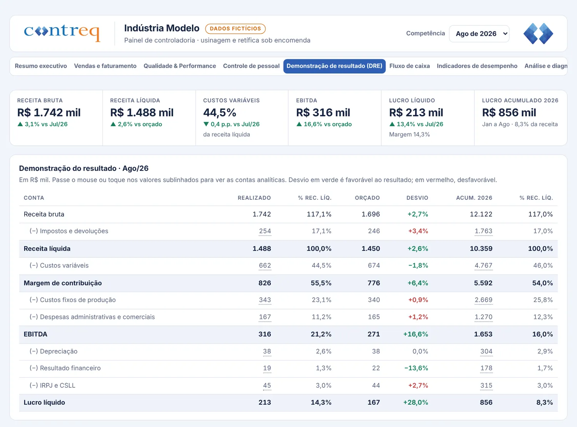Click the Custos Variáveis 44,5% value

(220, 112)
